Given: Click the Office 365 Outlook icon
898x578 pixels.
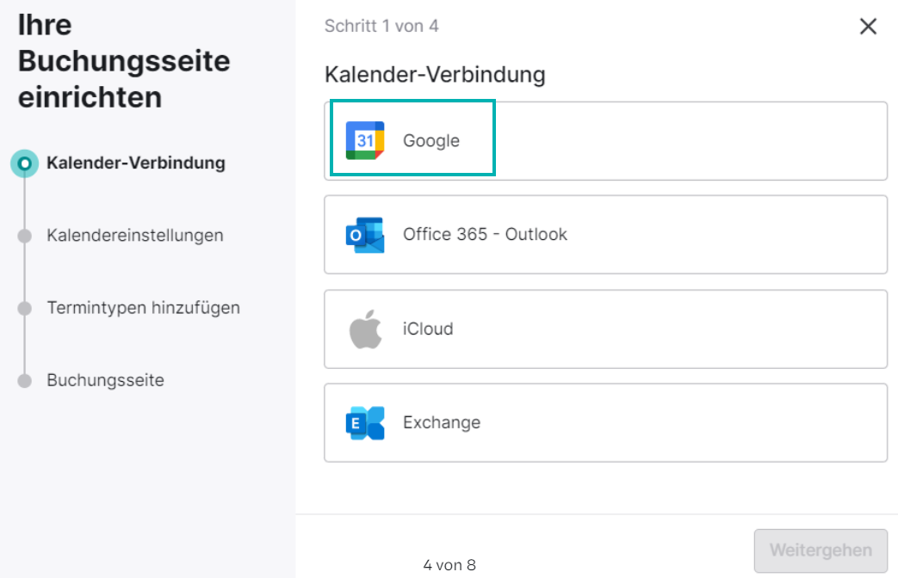Looking at the screenshot, I should click(x=365, y=235).
